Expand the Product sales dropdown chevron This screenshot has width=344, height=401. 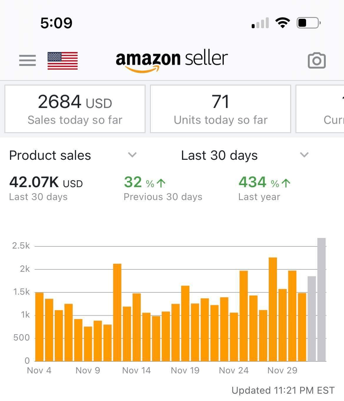pyautogui.click(x=133, y=155)
